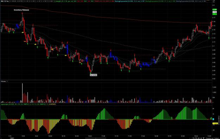Click the yellow value tag on squeeze axis
Viewport: 220px width, 139px height.
click(215, 123)
